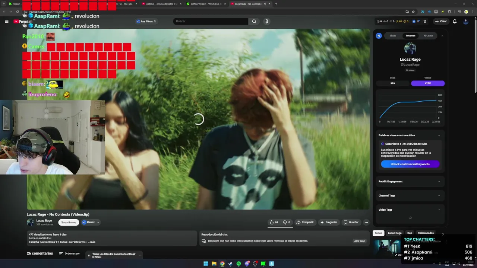Open File Explorer from taskbar
Viewport: 477px width, 268px height.
[x=214, y=264]
